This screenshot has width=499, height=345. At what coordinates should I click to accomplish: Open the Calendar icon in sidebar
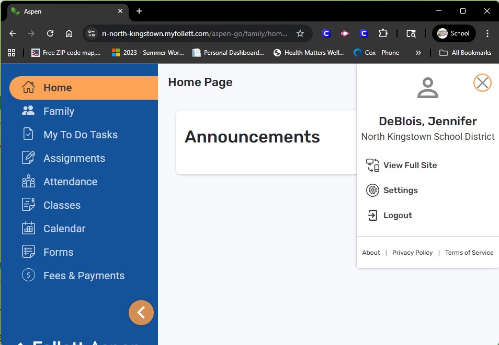[x=28, y=228]
